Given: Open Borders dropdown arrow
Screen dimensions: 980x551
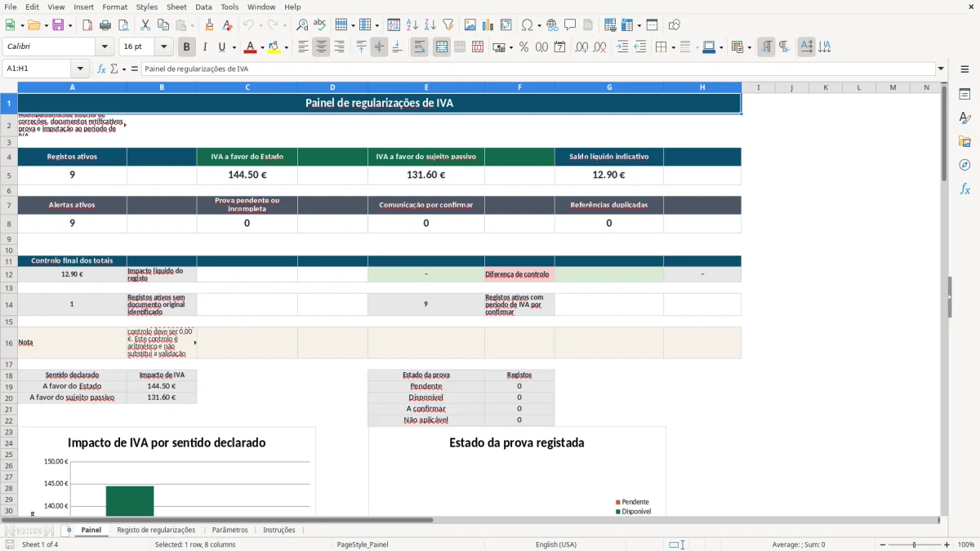Looking at the screenshot, I should pyautogui.click(x=673, y=47).
